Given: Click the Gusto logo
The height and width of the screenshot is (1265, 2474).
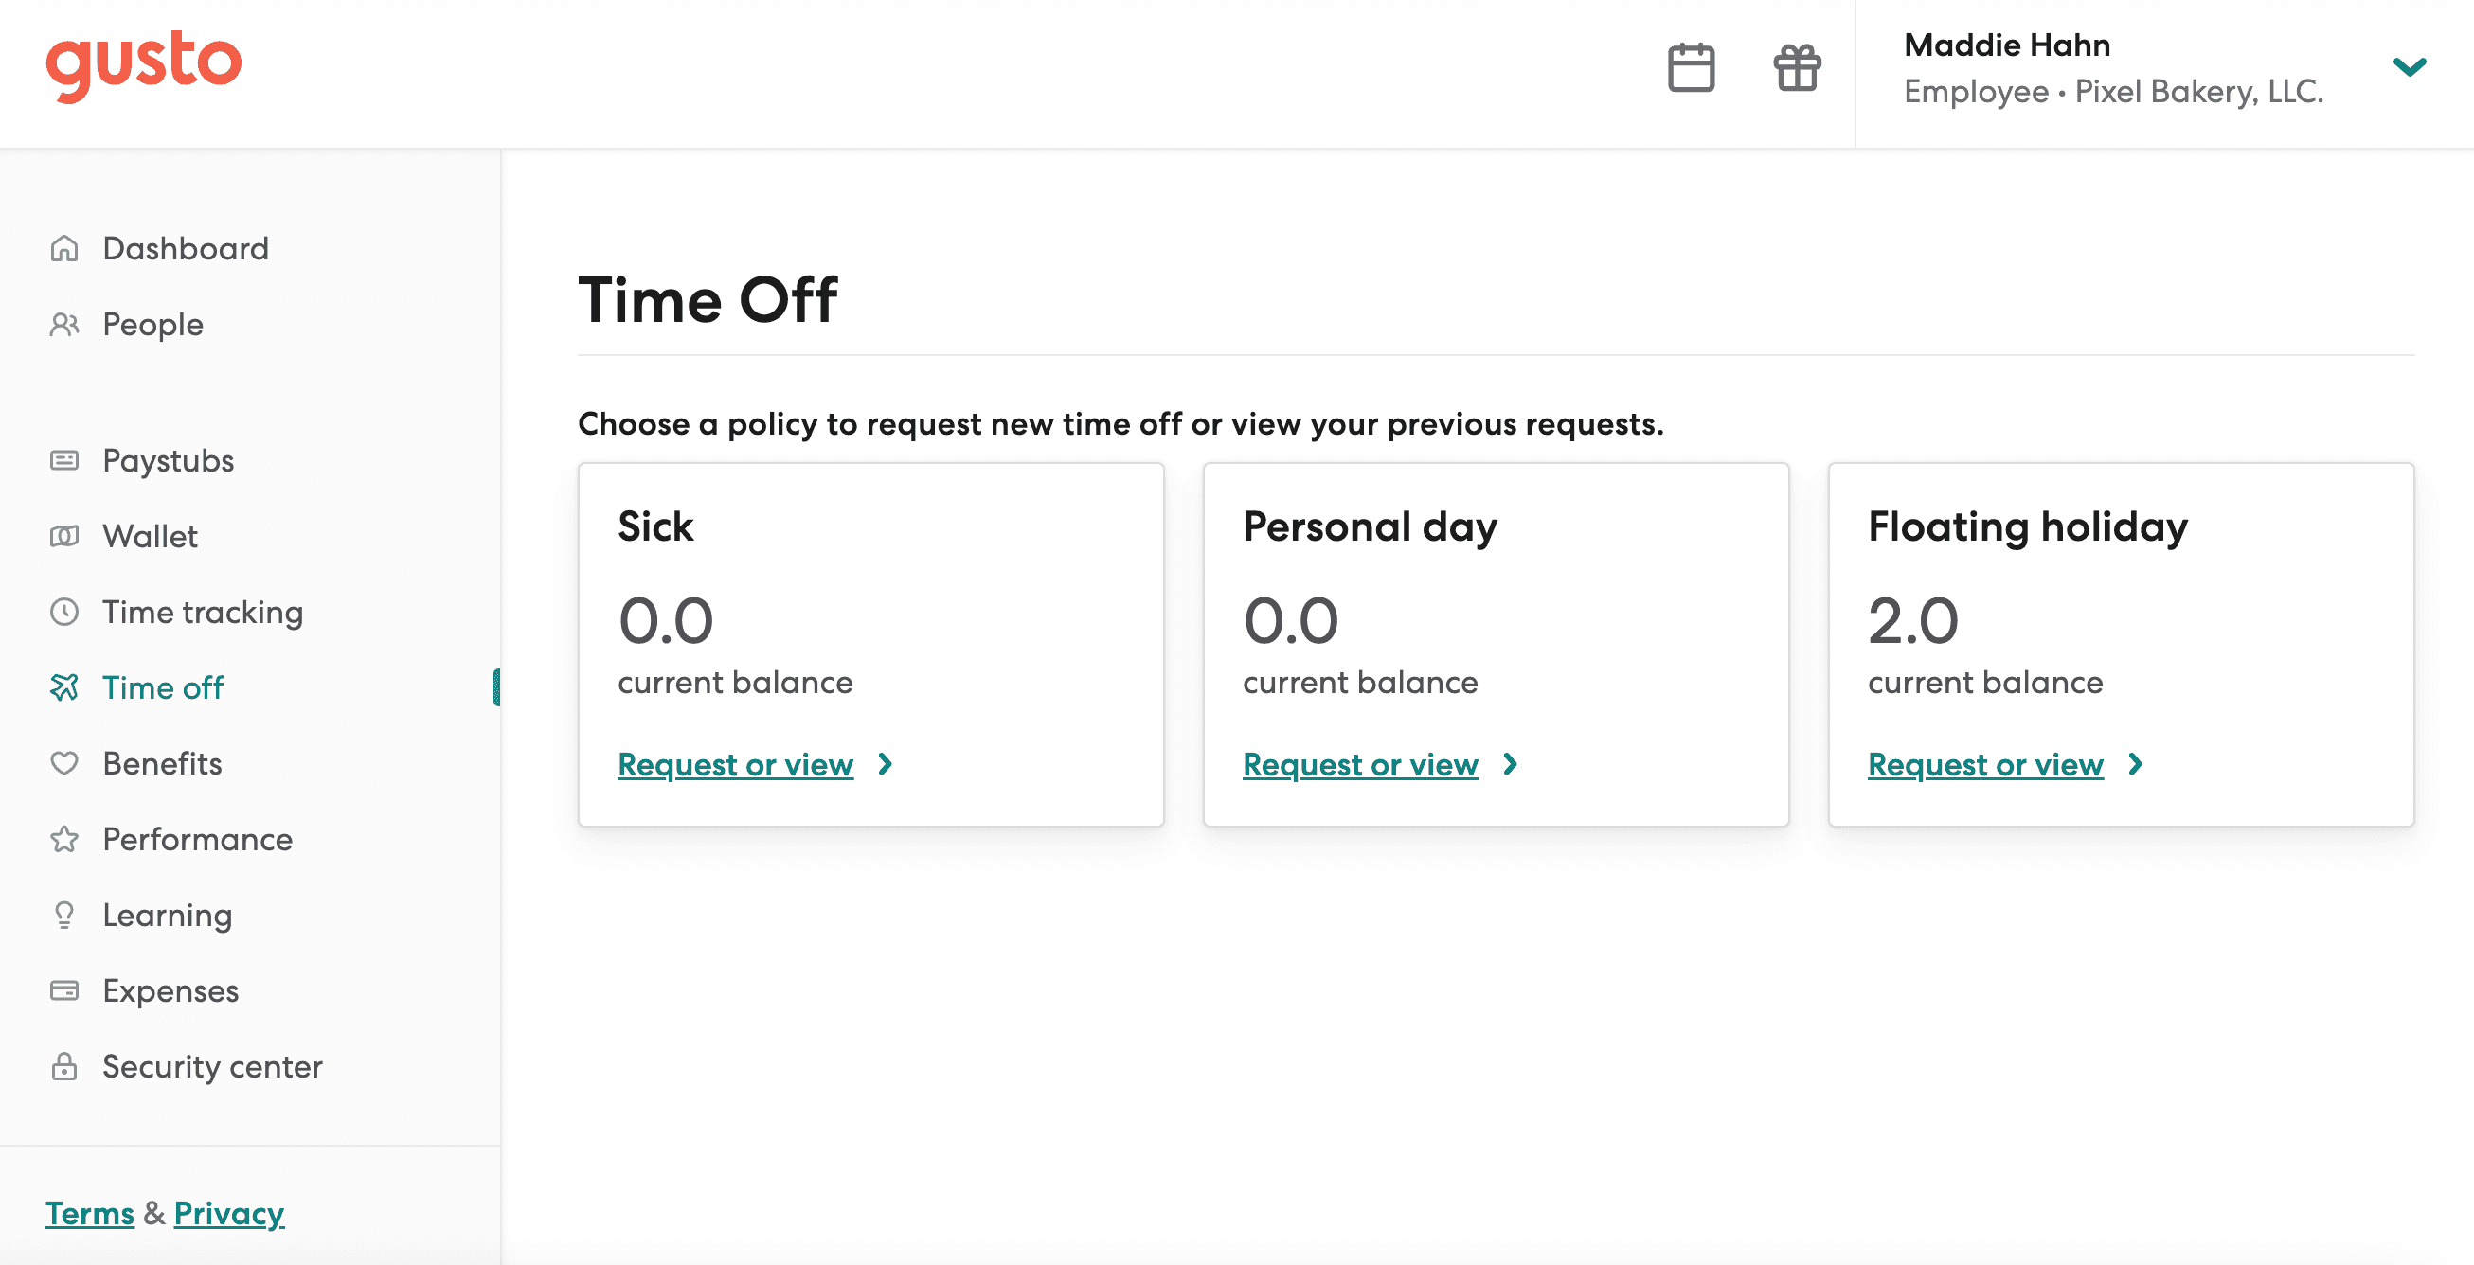Looking at the screenshot, I should 144,64.
